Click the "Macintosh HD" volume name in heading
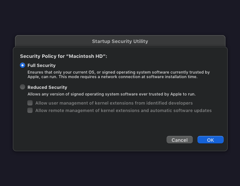Viewport: 240px width, 186px height. coord(86,56)
